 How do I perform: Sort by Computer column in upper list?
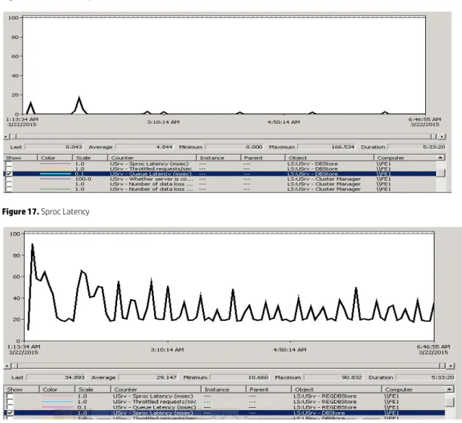tap(405, 158)
